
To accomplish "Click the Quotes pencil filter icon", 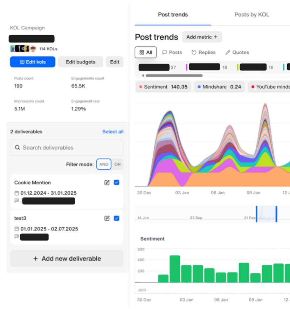I will (x=227, y=52).
